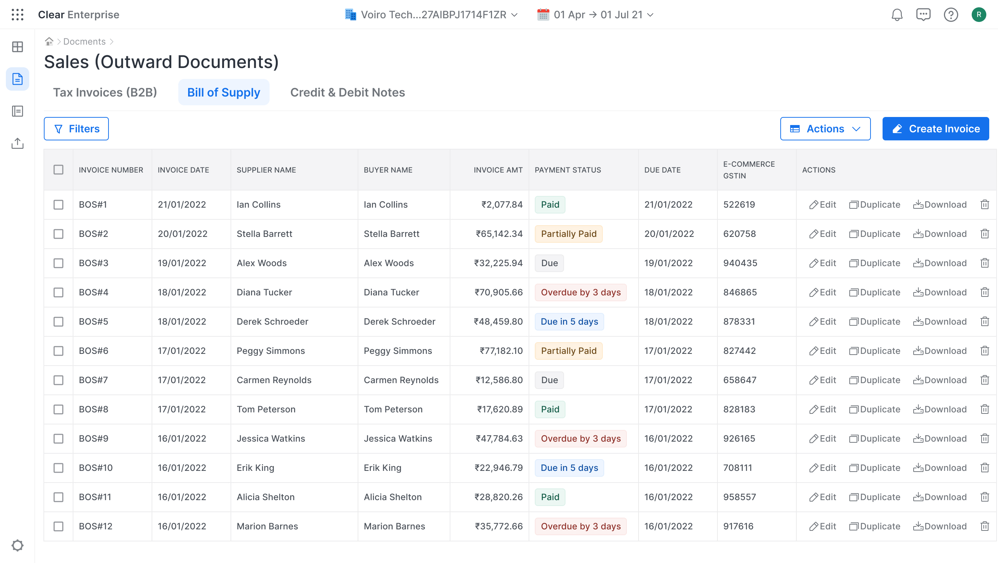Toggle the select-all header checkbox
Image resolution: width=998 pixels, height=563 pixels.
point(58,170)
